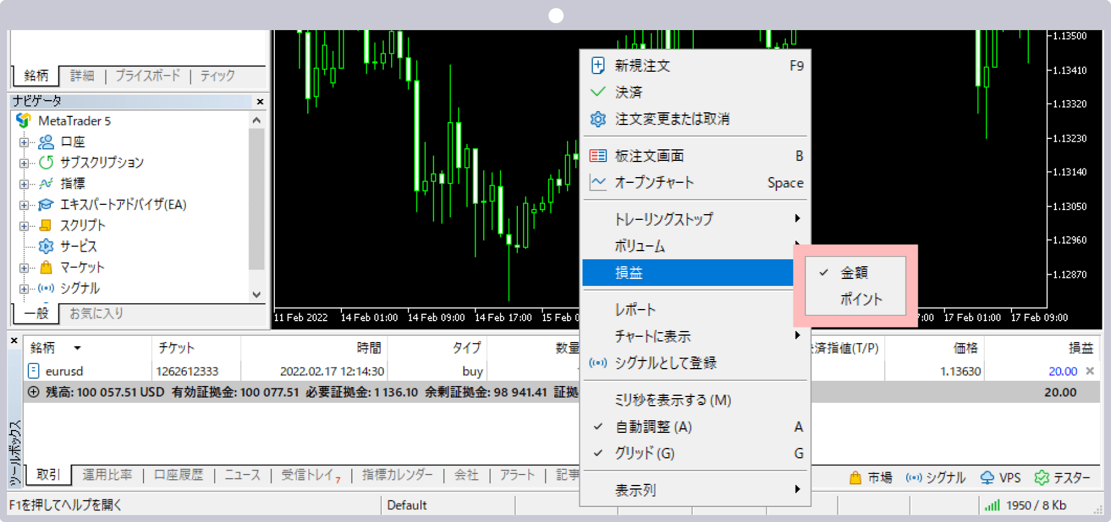Close the Navigator panel

[x=260, y=101]
